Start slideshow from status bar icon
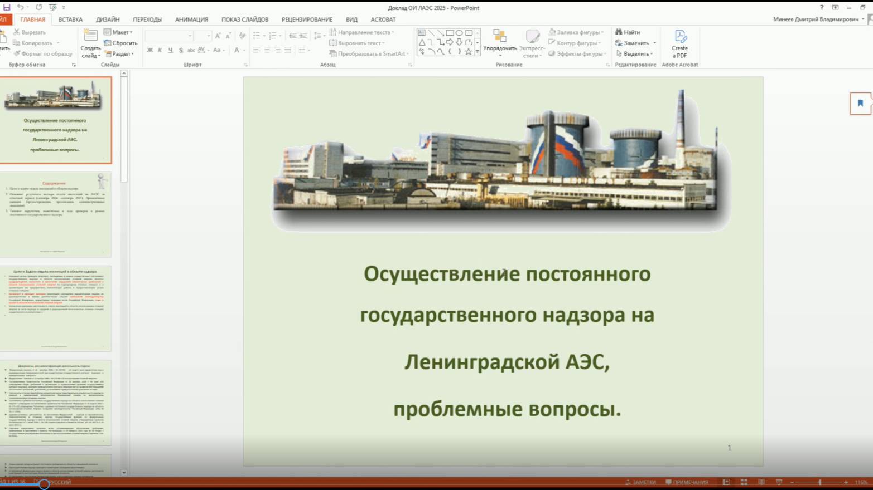Image resolution: width=873 pixels, height=490 pixels. point(779,482)
